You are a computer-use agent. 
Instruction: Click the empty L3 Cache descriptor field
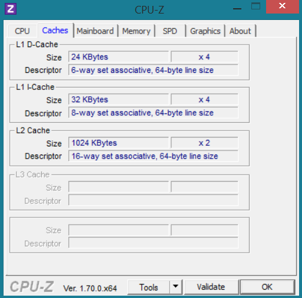(x=153, y=200)
